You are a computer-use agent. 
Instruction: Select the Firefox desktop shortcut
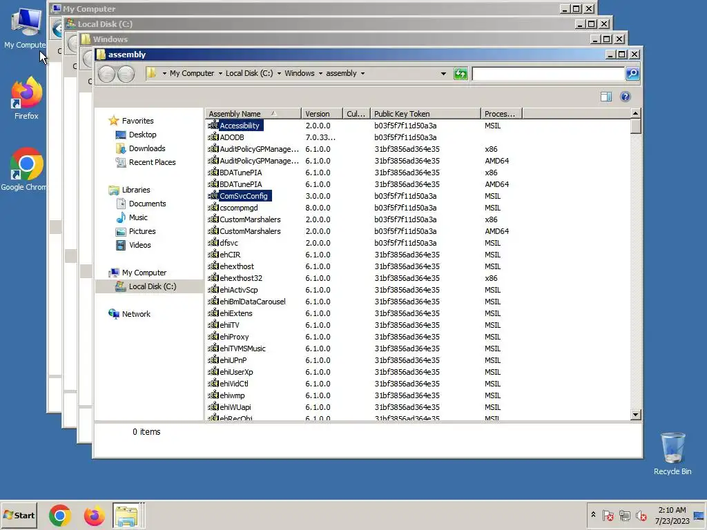click(26, 98)
